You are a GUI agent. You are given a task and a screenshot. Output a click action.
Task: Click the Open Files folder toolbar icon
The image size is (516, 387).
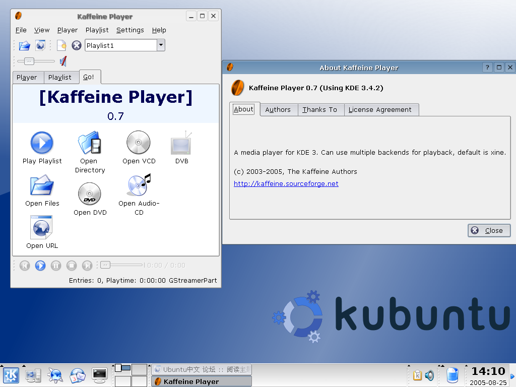point(24,45)
